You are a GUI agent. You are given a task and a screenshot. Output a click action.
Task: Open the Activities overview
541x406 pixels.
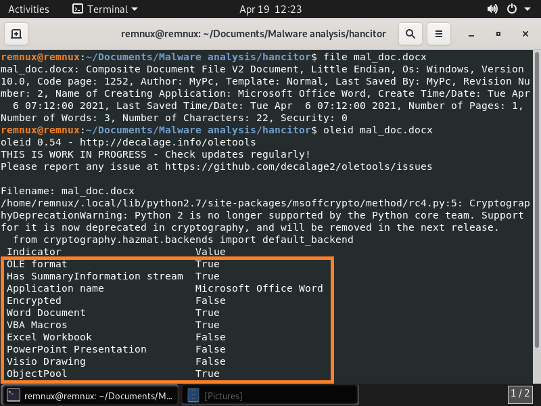pyautogui.click(x=28, y=9)
